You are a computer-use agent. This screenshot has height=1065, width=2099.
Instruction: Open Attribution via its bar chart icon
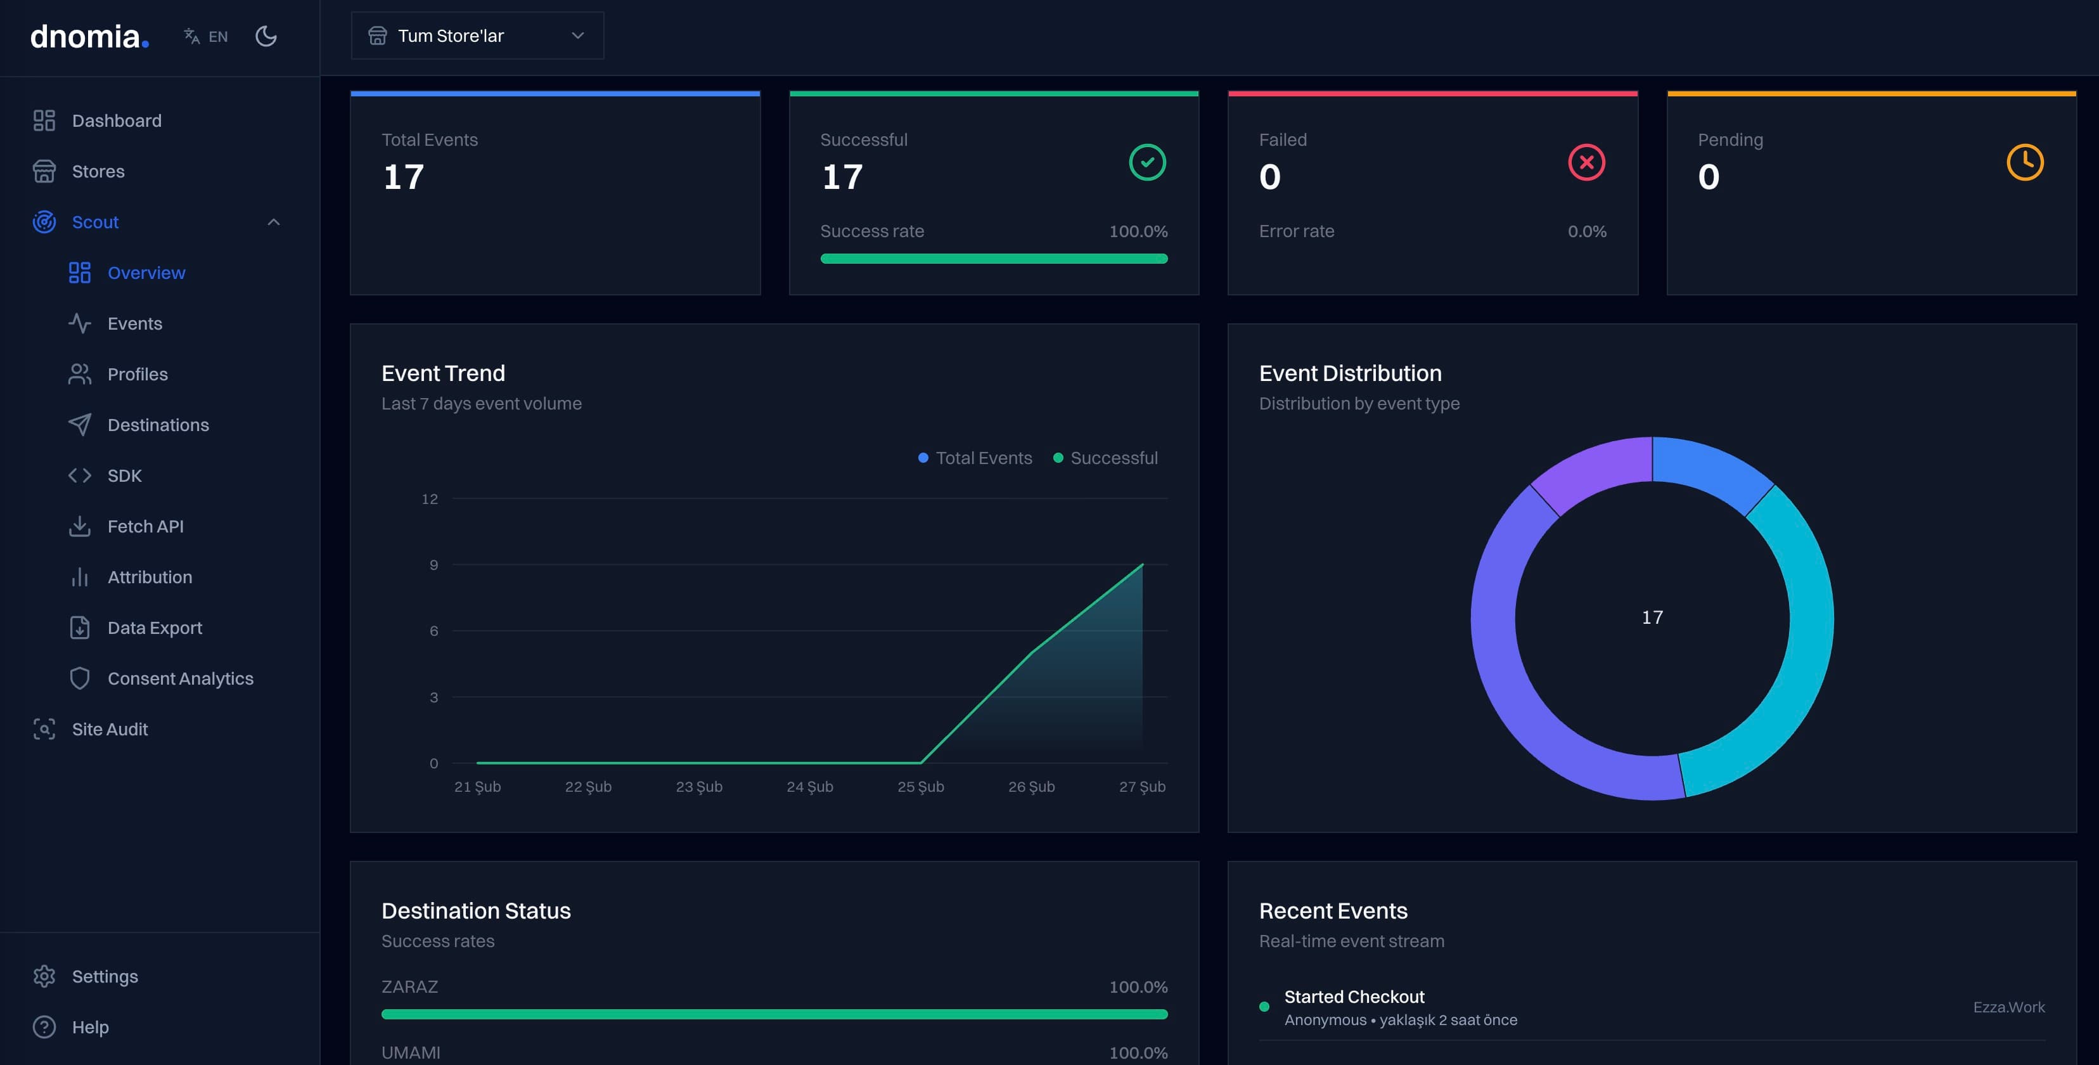click(x=79, y=577)
